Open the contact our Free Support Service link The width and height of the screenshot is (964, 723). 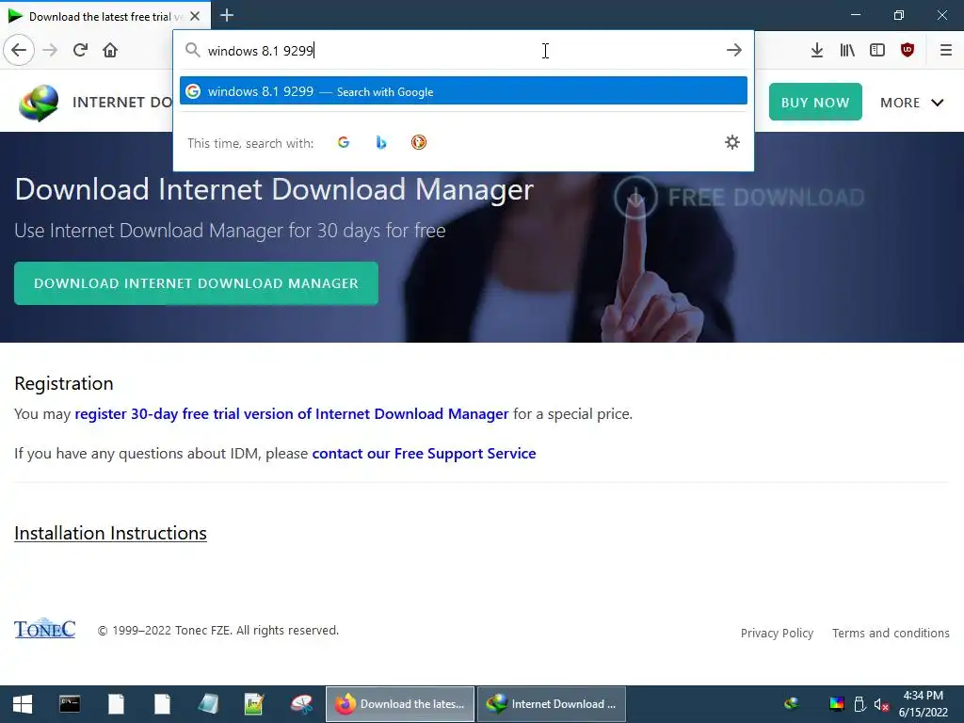point(425,453)
